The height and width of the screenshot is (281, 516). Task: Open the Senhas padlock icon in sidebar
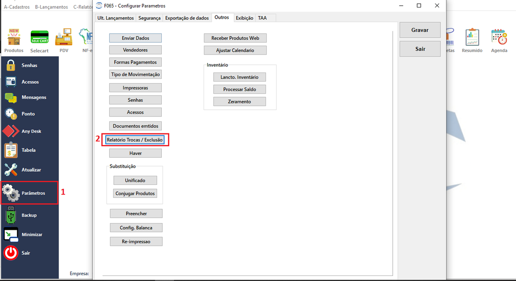[11, 65]
